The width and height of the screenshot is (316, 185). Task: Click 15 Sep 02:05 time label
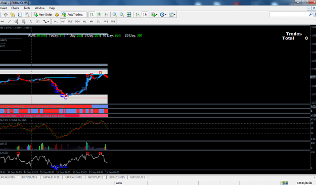(63, 172)
